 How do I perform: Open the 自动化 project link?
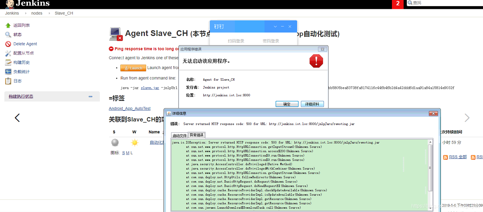point(157,143)
